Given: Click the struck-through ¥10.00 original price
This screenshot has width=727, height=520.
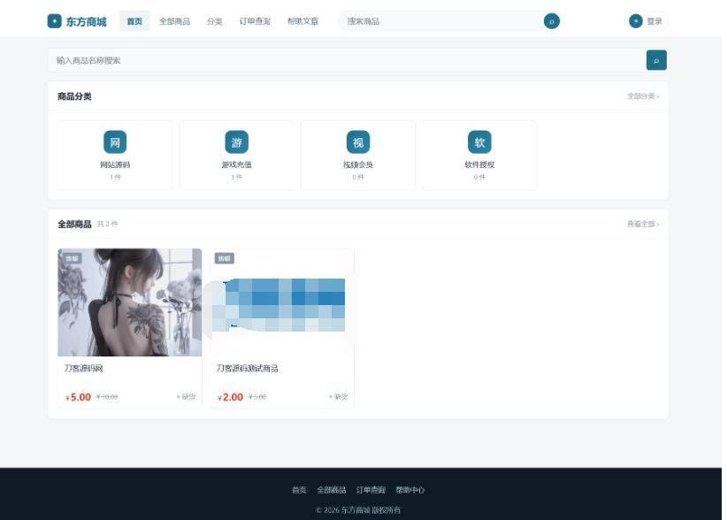Looking at the screenshot, I should point(107,397).
